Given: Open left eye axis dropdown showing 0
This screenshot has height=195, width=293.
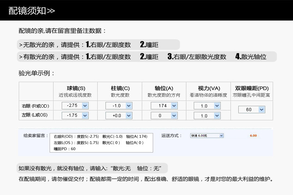Looking at the screenshot, I should pos(164,115).
